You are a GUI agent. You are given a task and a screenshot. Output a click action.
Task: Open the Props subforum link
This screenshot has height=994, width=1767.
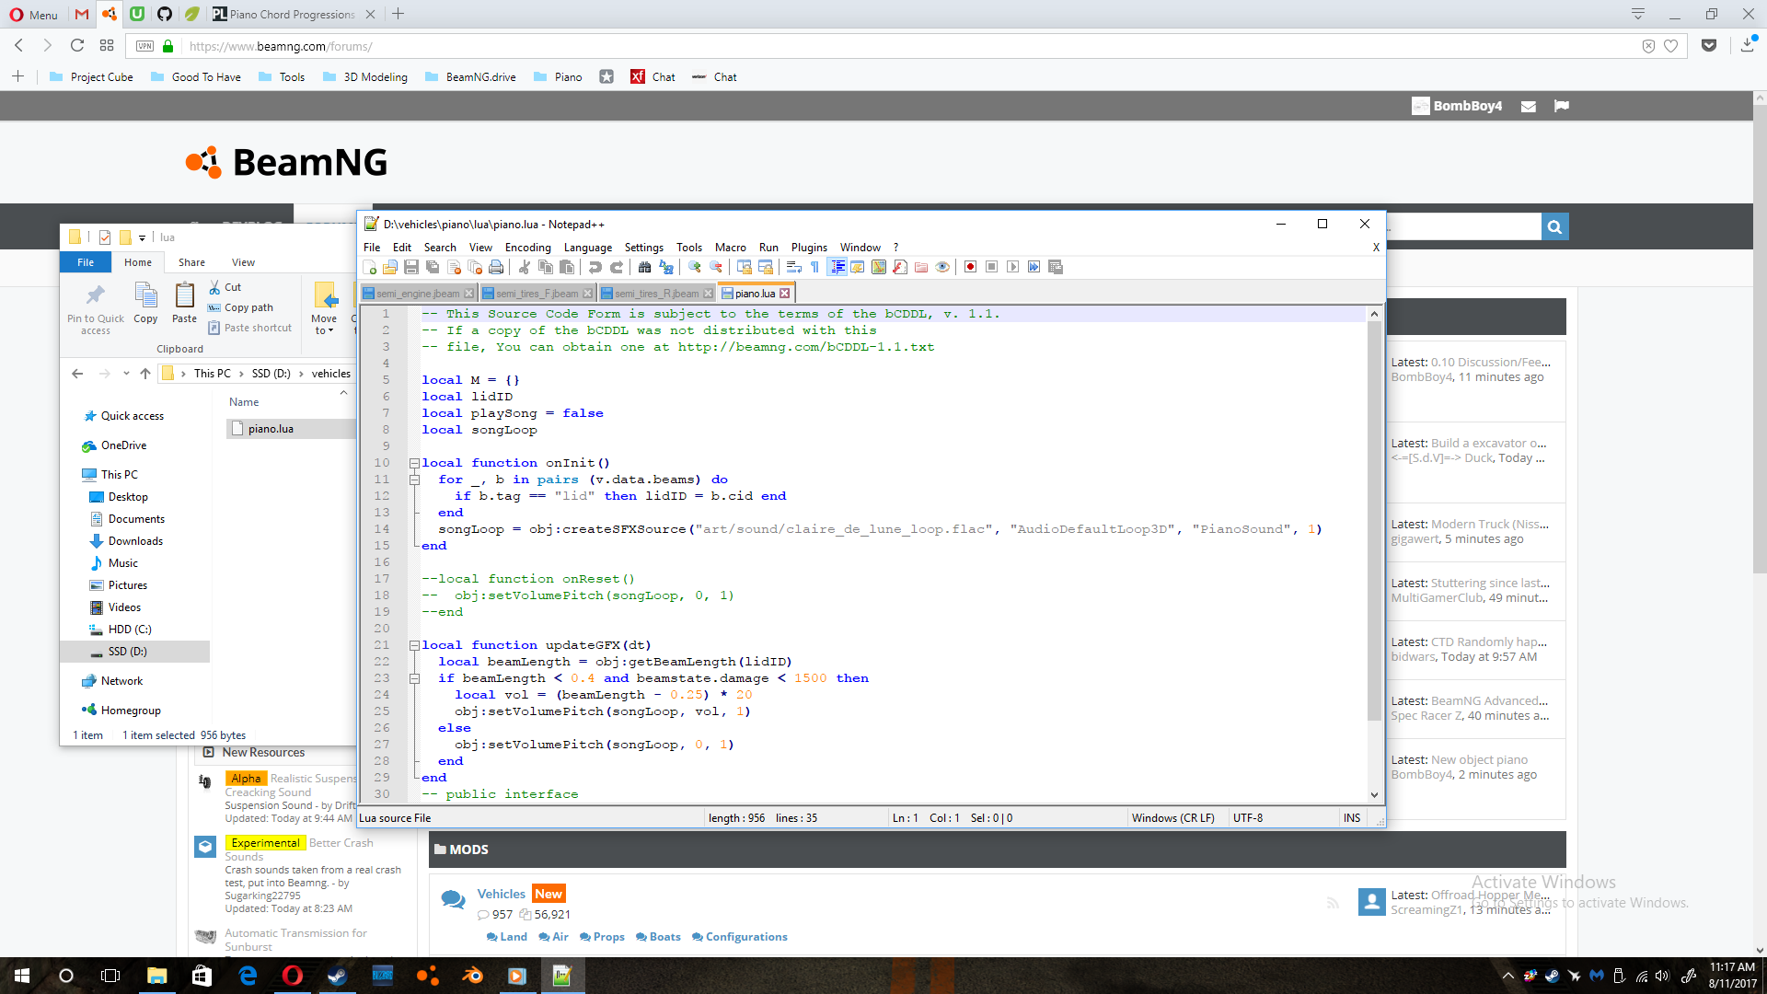click(608, 937)
